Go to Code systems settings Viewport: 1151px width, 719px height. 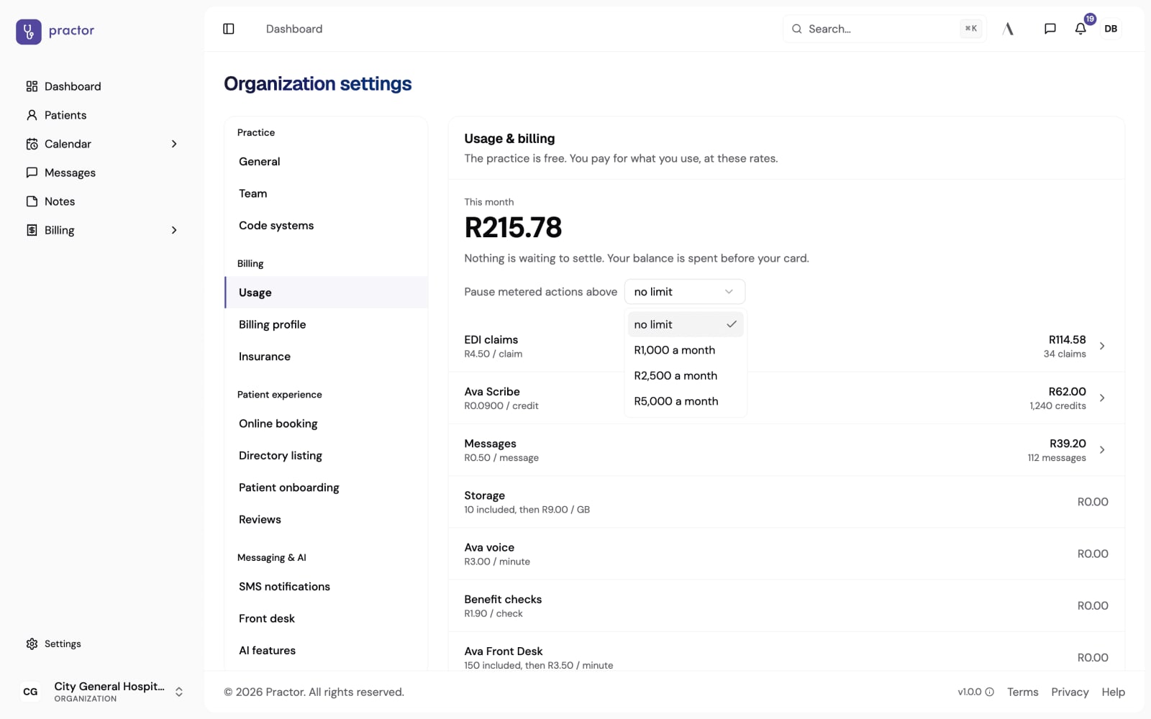327,226
